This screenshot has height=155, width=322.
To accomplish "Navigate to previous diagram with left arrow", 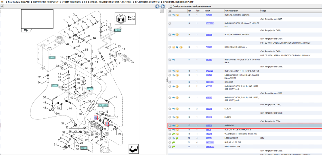I will (x=157, y=6).
